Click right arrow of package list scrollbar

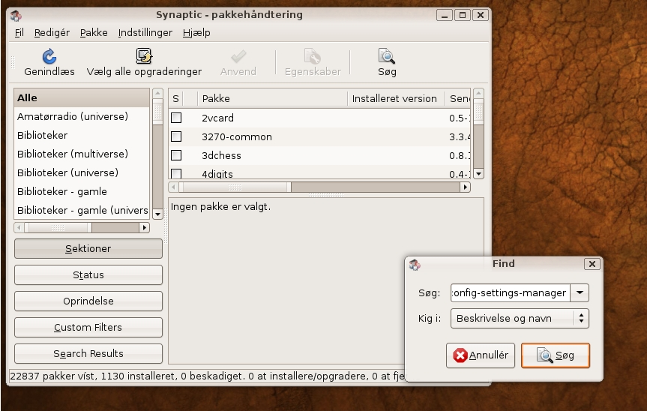[465, 187]
